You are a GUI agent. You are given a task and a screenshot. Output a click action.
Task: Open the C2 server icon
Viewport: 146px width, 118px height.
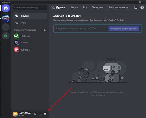click(6, 18)
